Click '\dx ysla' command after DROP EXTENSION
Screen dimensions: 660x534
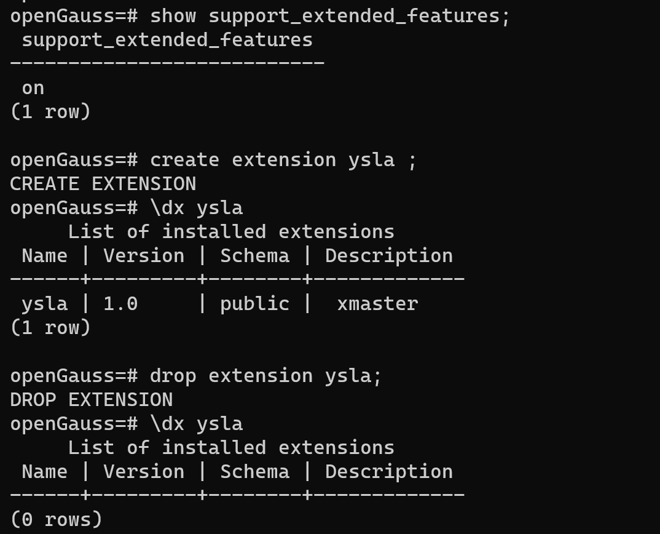pos(196,424)
